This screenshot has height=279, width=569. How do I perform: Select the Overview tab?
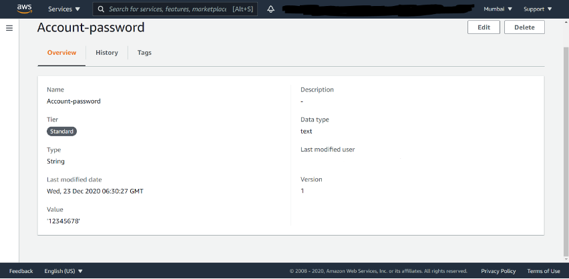click(61, 53)
